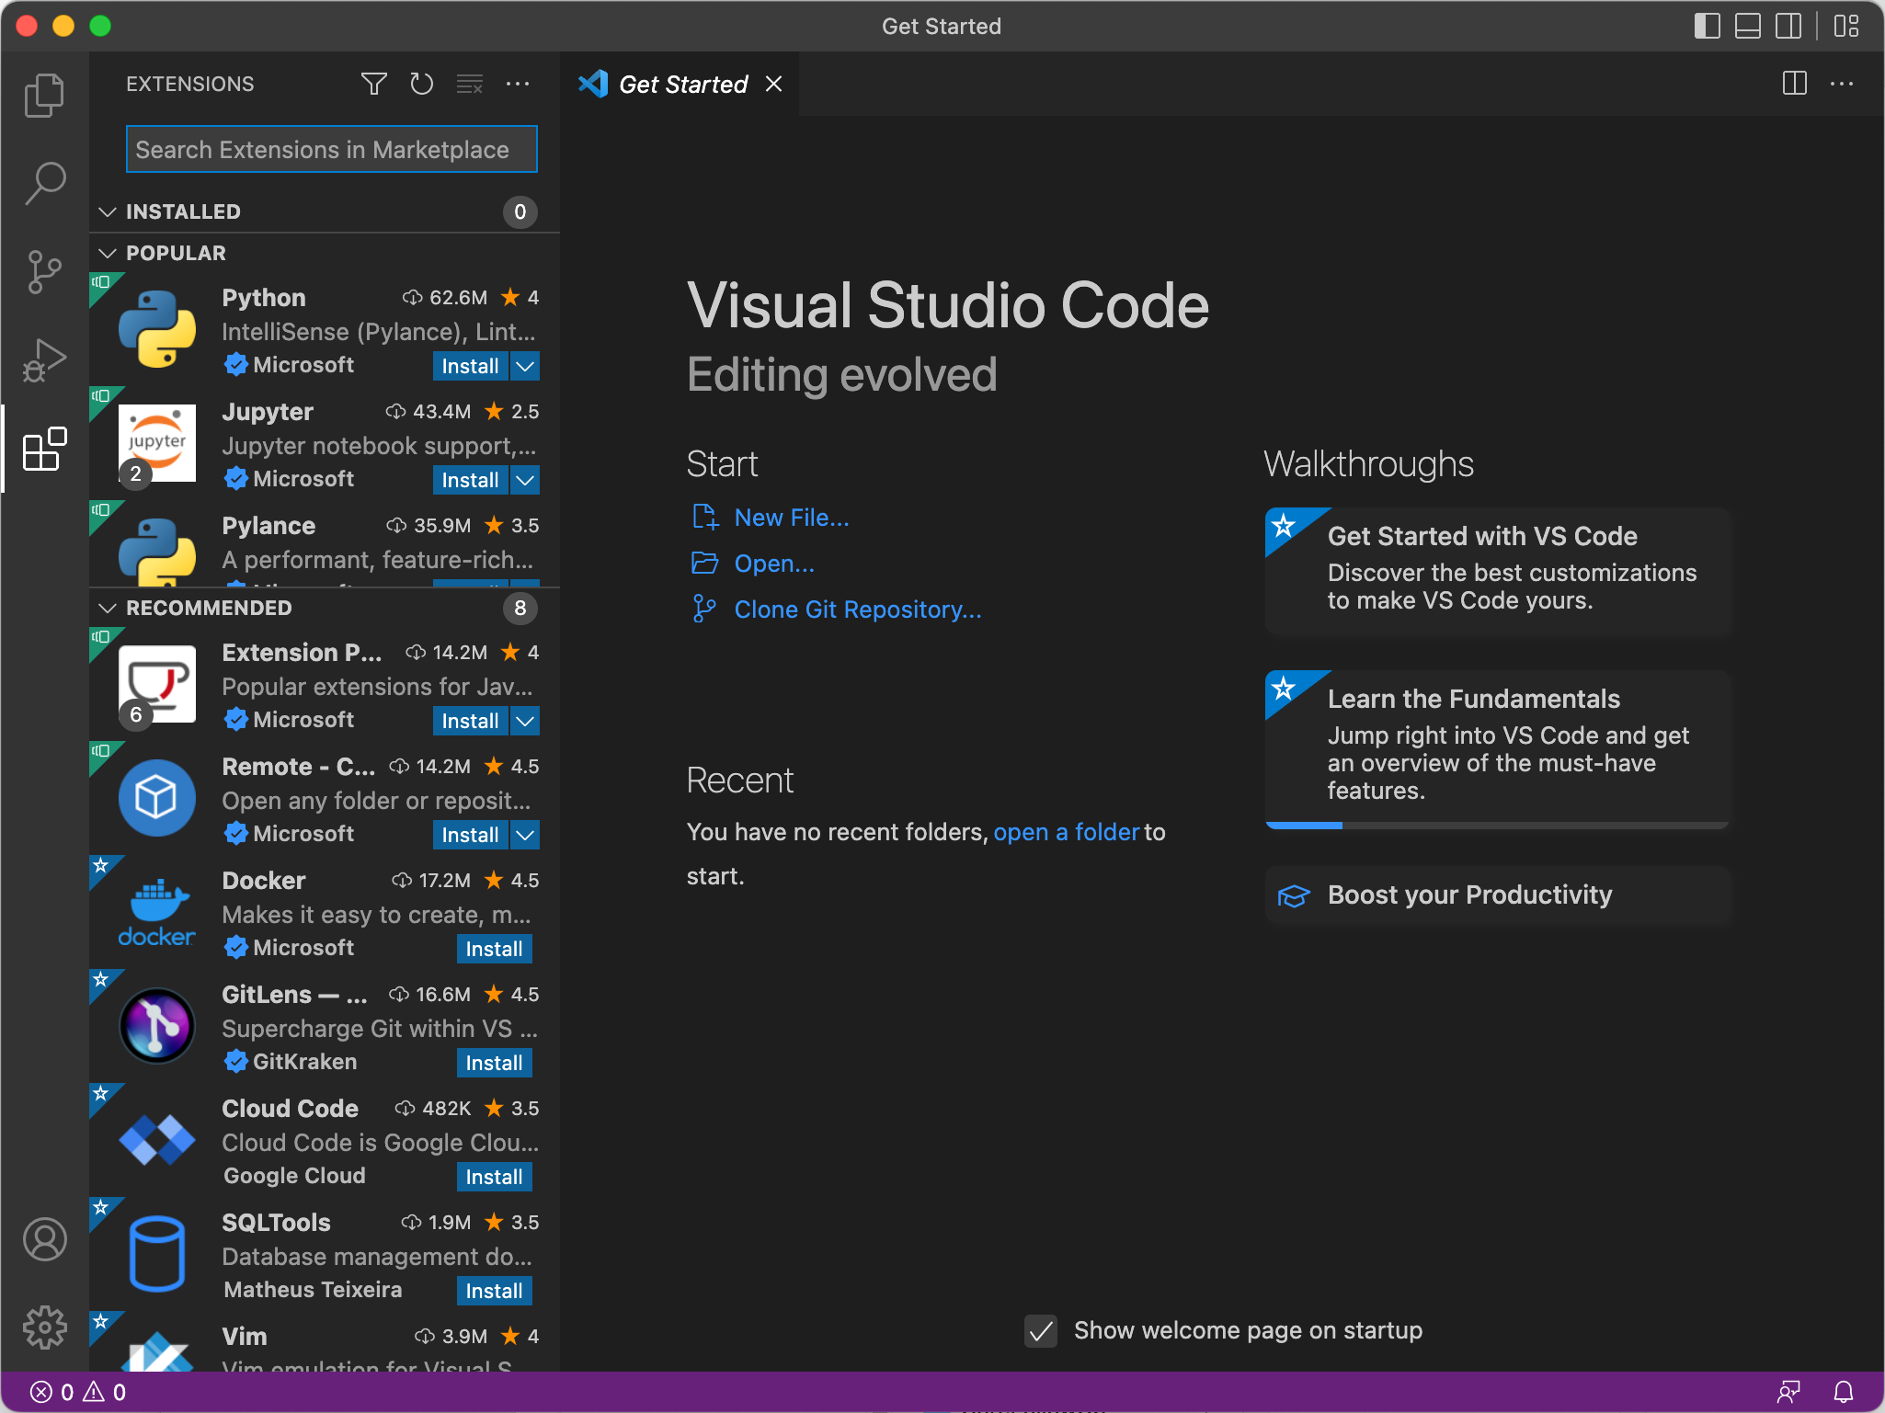The width and height of the screenshot is (1885, 1413).
Task: Open the Accounts icon in activity bar
Action: click(44, 1239)
